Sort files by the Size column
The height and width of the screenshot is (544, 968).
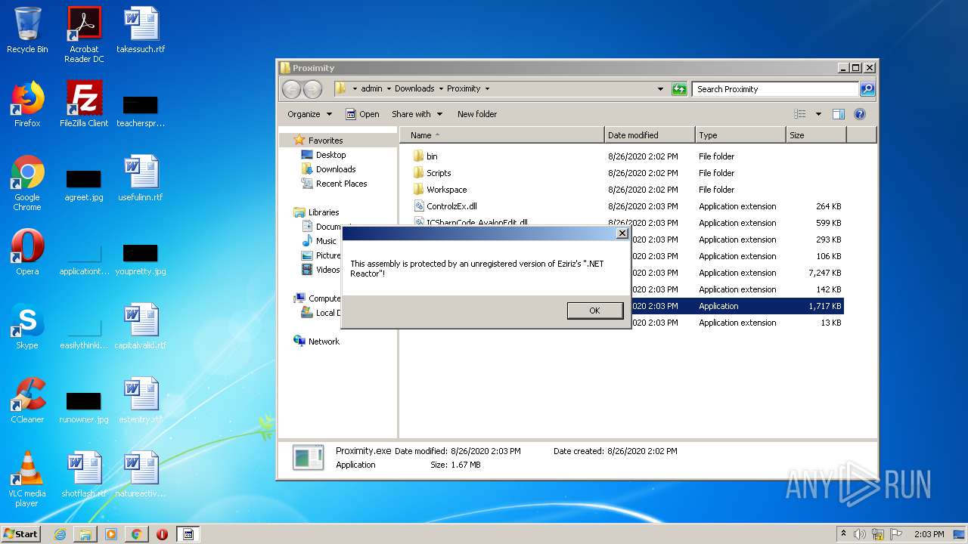[x=816, y=135]
